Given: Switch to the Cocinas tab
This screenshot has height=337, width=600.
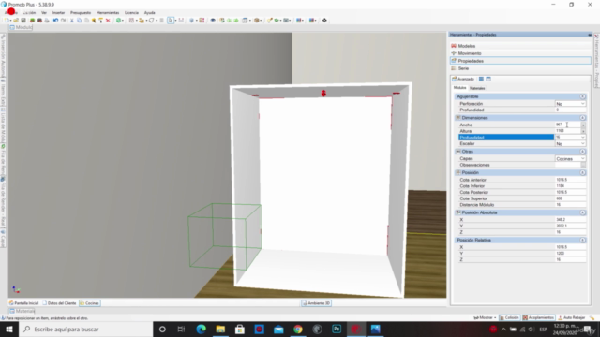Looking at the screenshot, I should [90, 303].
